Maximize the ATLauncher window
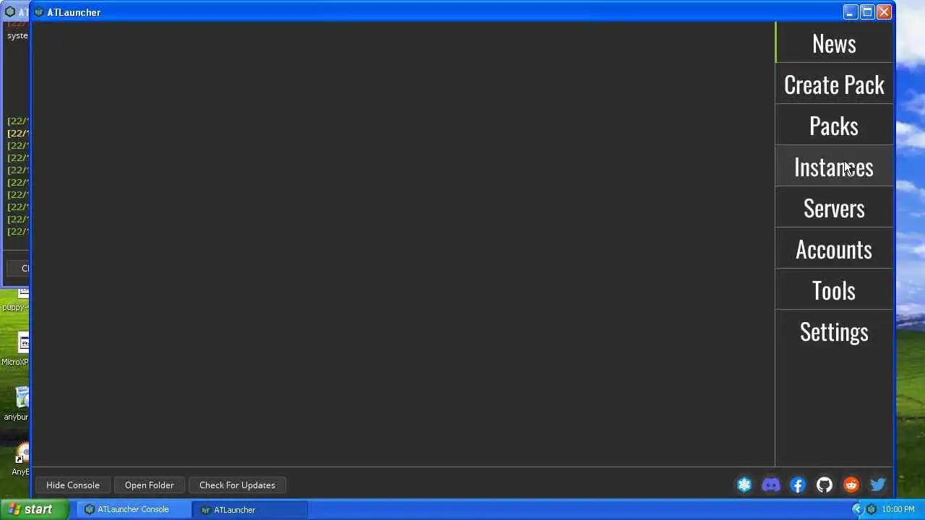Viewport: 925px width, 520px height. tap(867, 12)
